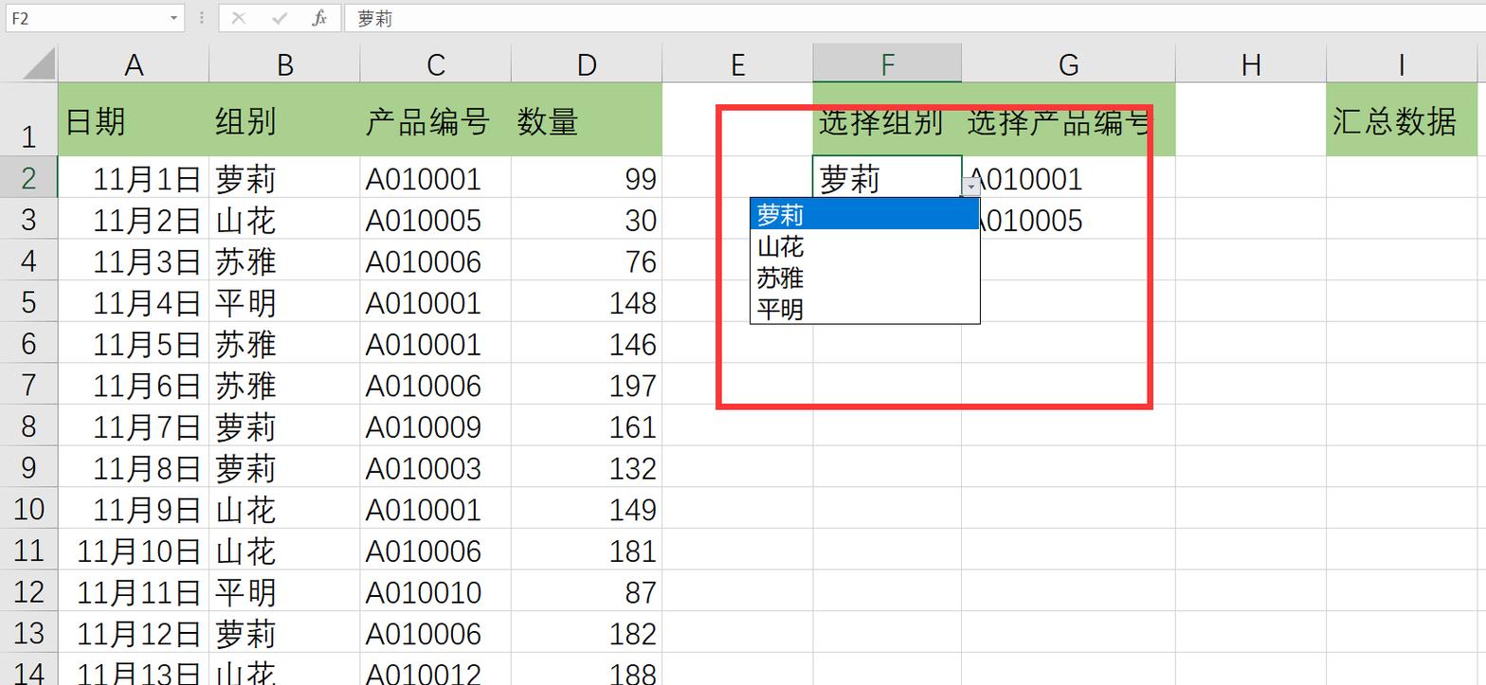
Task: Click quantity cell 146
Action: tap(587, 344)
